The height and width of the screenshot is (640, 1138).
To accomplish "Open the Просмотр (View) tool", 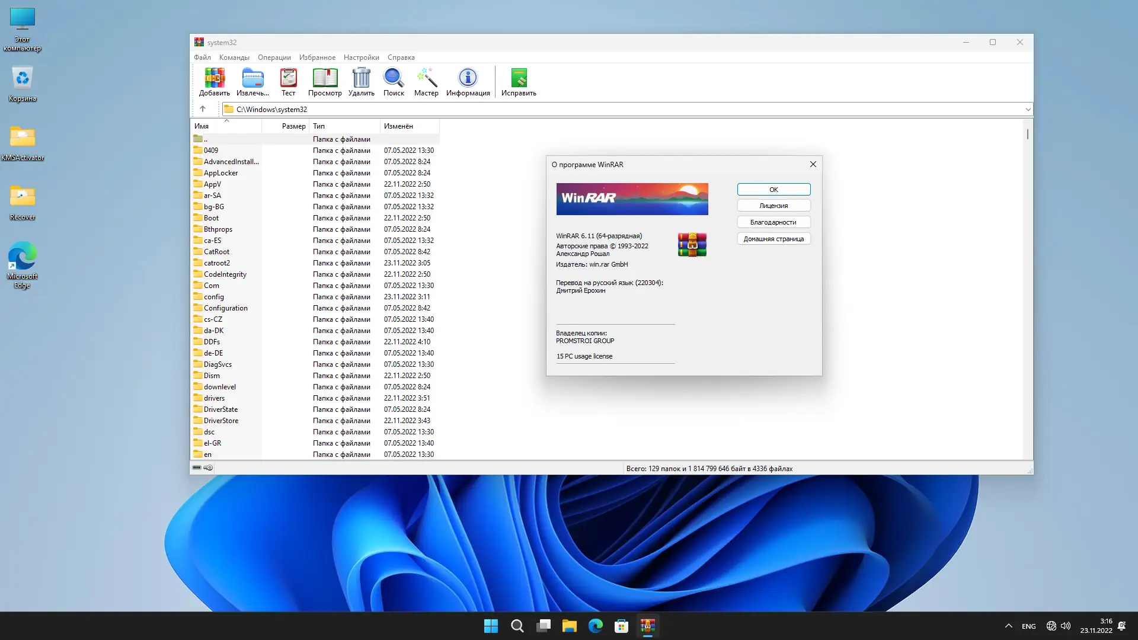I will 325,81.
